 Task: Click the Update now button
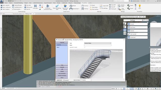pos(59,80)
